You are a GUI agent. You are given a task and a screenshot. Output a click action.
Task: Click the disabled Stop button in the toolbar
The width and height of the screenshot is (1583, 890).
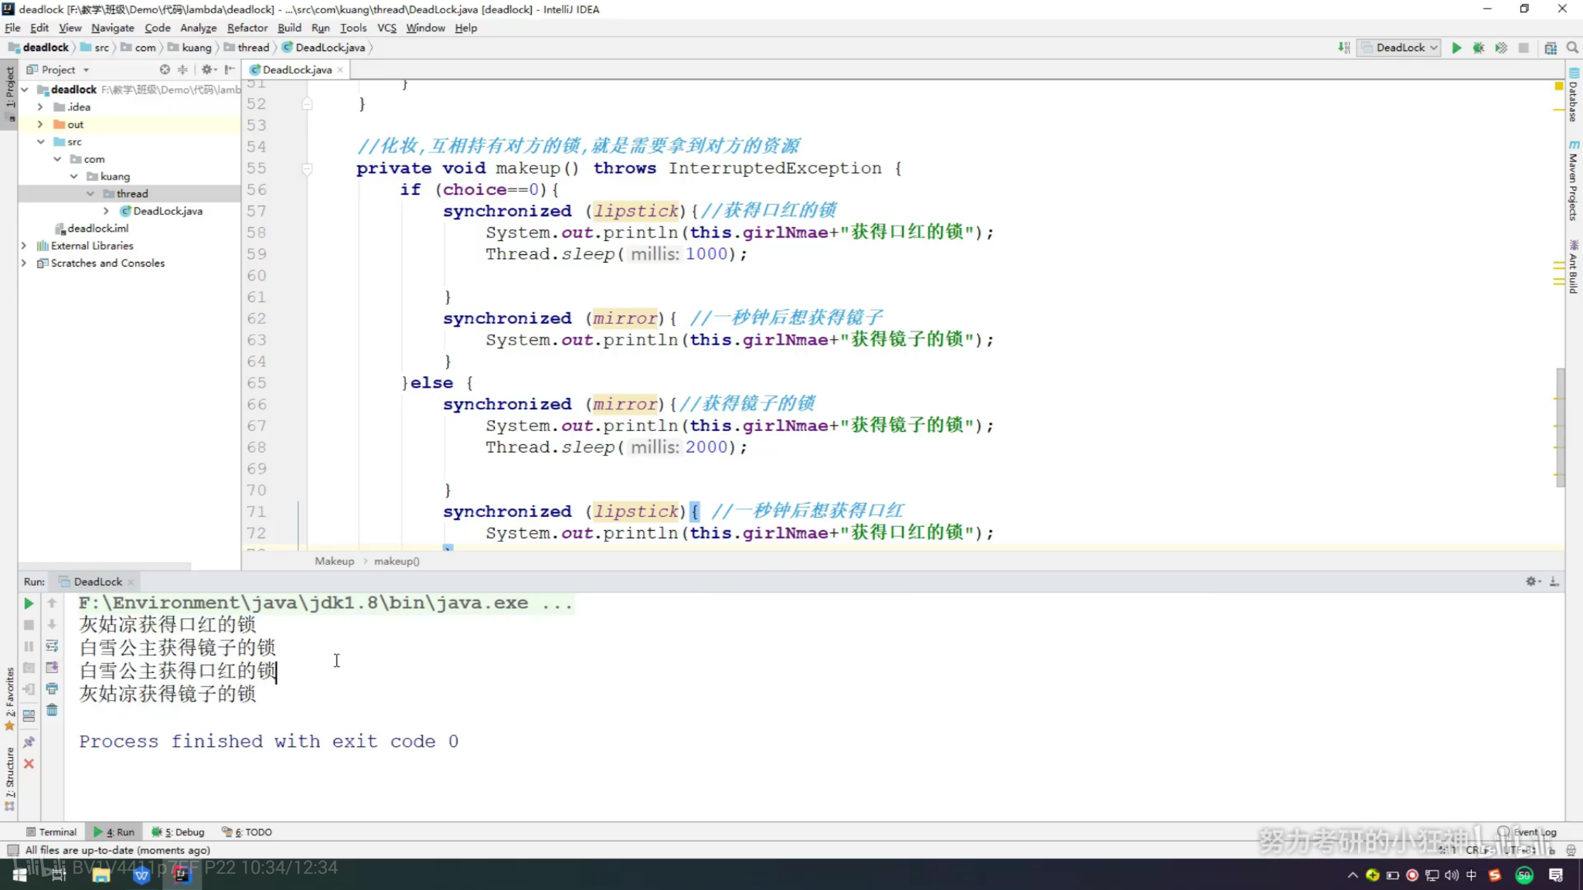(x=1523, y=48)
